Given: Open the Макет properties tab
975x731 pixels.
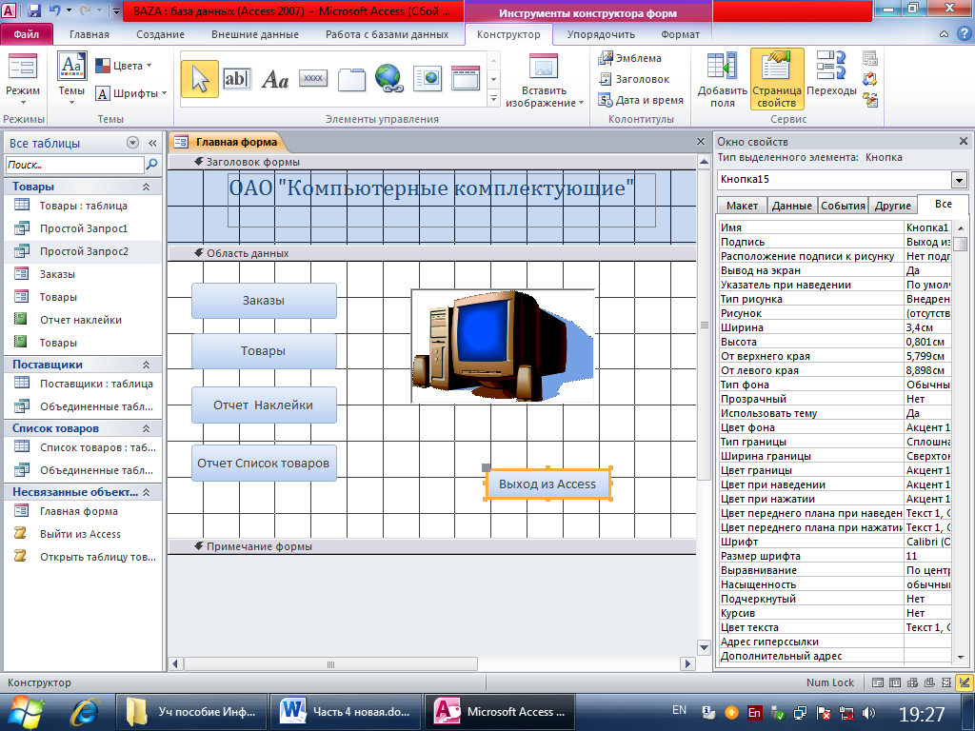Looking at the screenshot, I should 742,206.
